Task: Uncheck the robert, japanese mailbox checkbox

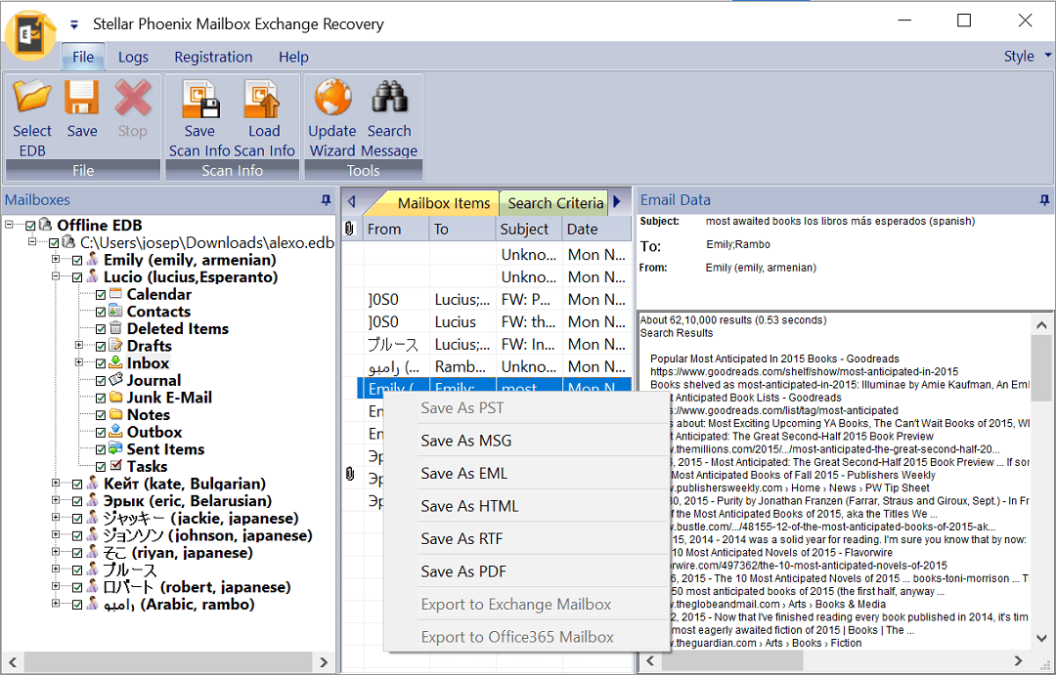Action: (77, 587)
